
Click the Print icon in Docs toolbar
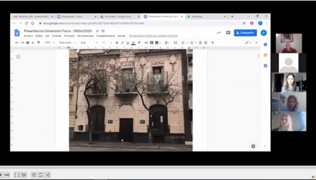28,43
